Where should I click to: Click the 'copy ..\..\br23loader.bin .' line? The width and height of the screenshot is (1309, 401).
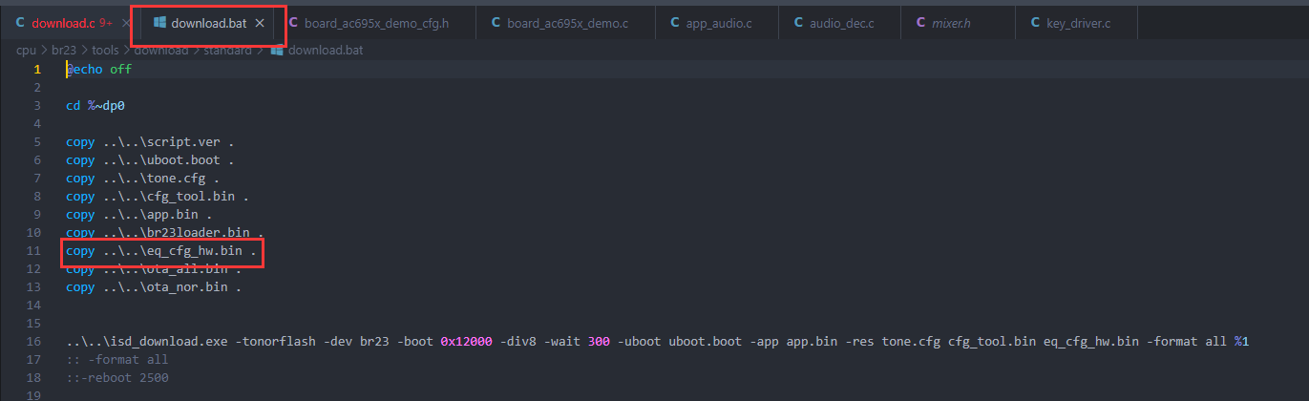coord(165,233)
